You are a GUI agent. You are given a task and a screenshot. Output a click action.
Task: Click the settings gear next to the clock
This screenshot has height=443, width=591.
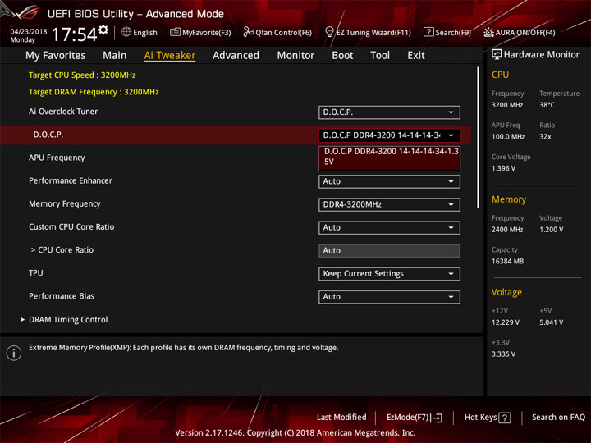click(x=103, y=30)
